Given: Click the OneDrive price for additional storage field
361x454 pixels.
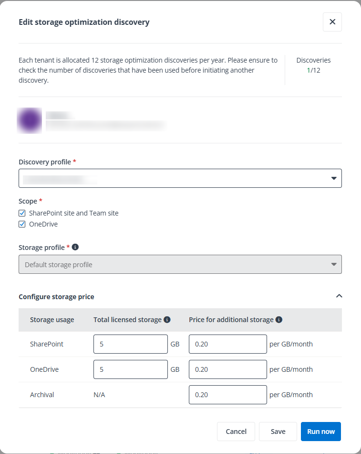Looking at the screenshot, I should 227,369.
